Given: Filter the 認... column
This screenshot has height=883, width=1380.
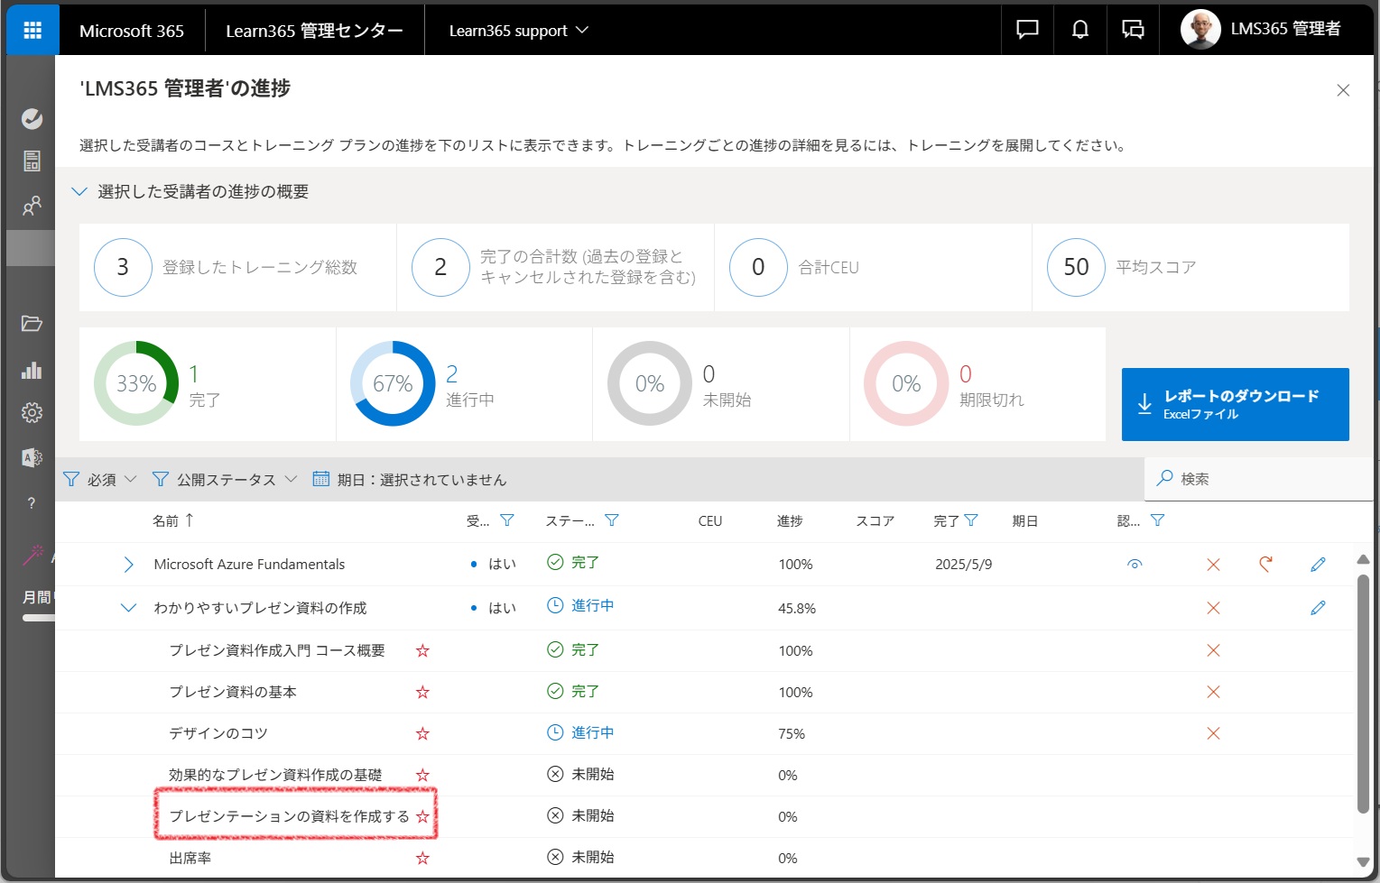Looking at the screenshot, I should click(1157, 520).
